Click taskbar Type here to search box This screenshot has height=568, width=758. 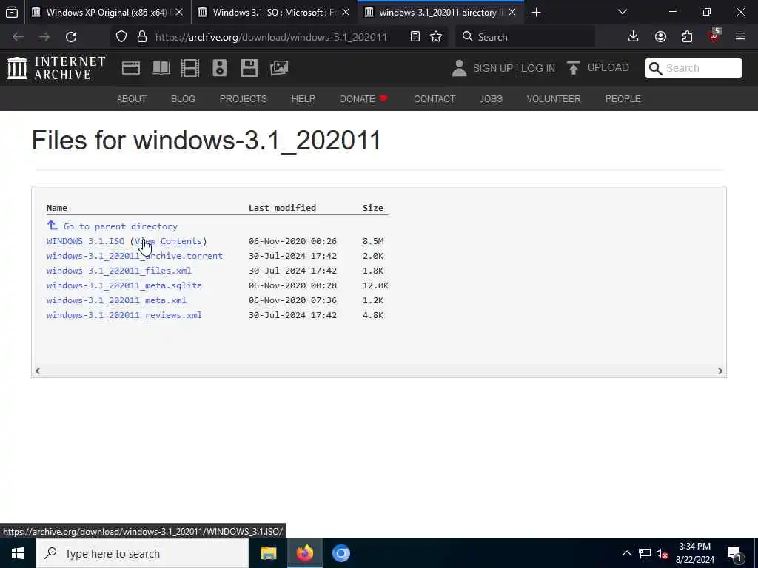(142, 553)
